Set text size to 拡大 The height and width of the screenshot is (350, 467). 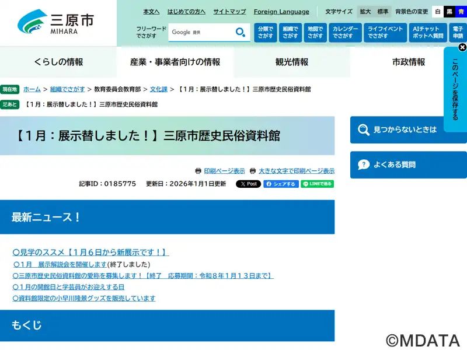(365, 12)
